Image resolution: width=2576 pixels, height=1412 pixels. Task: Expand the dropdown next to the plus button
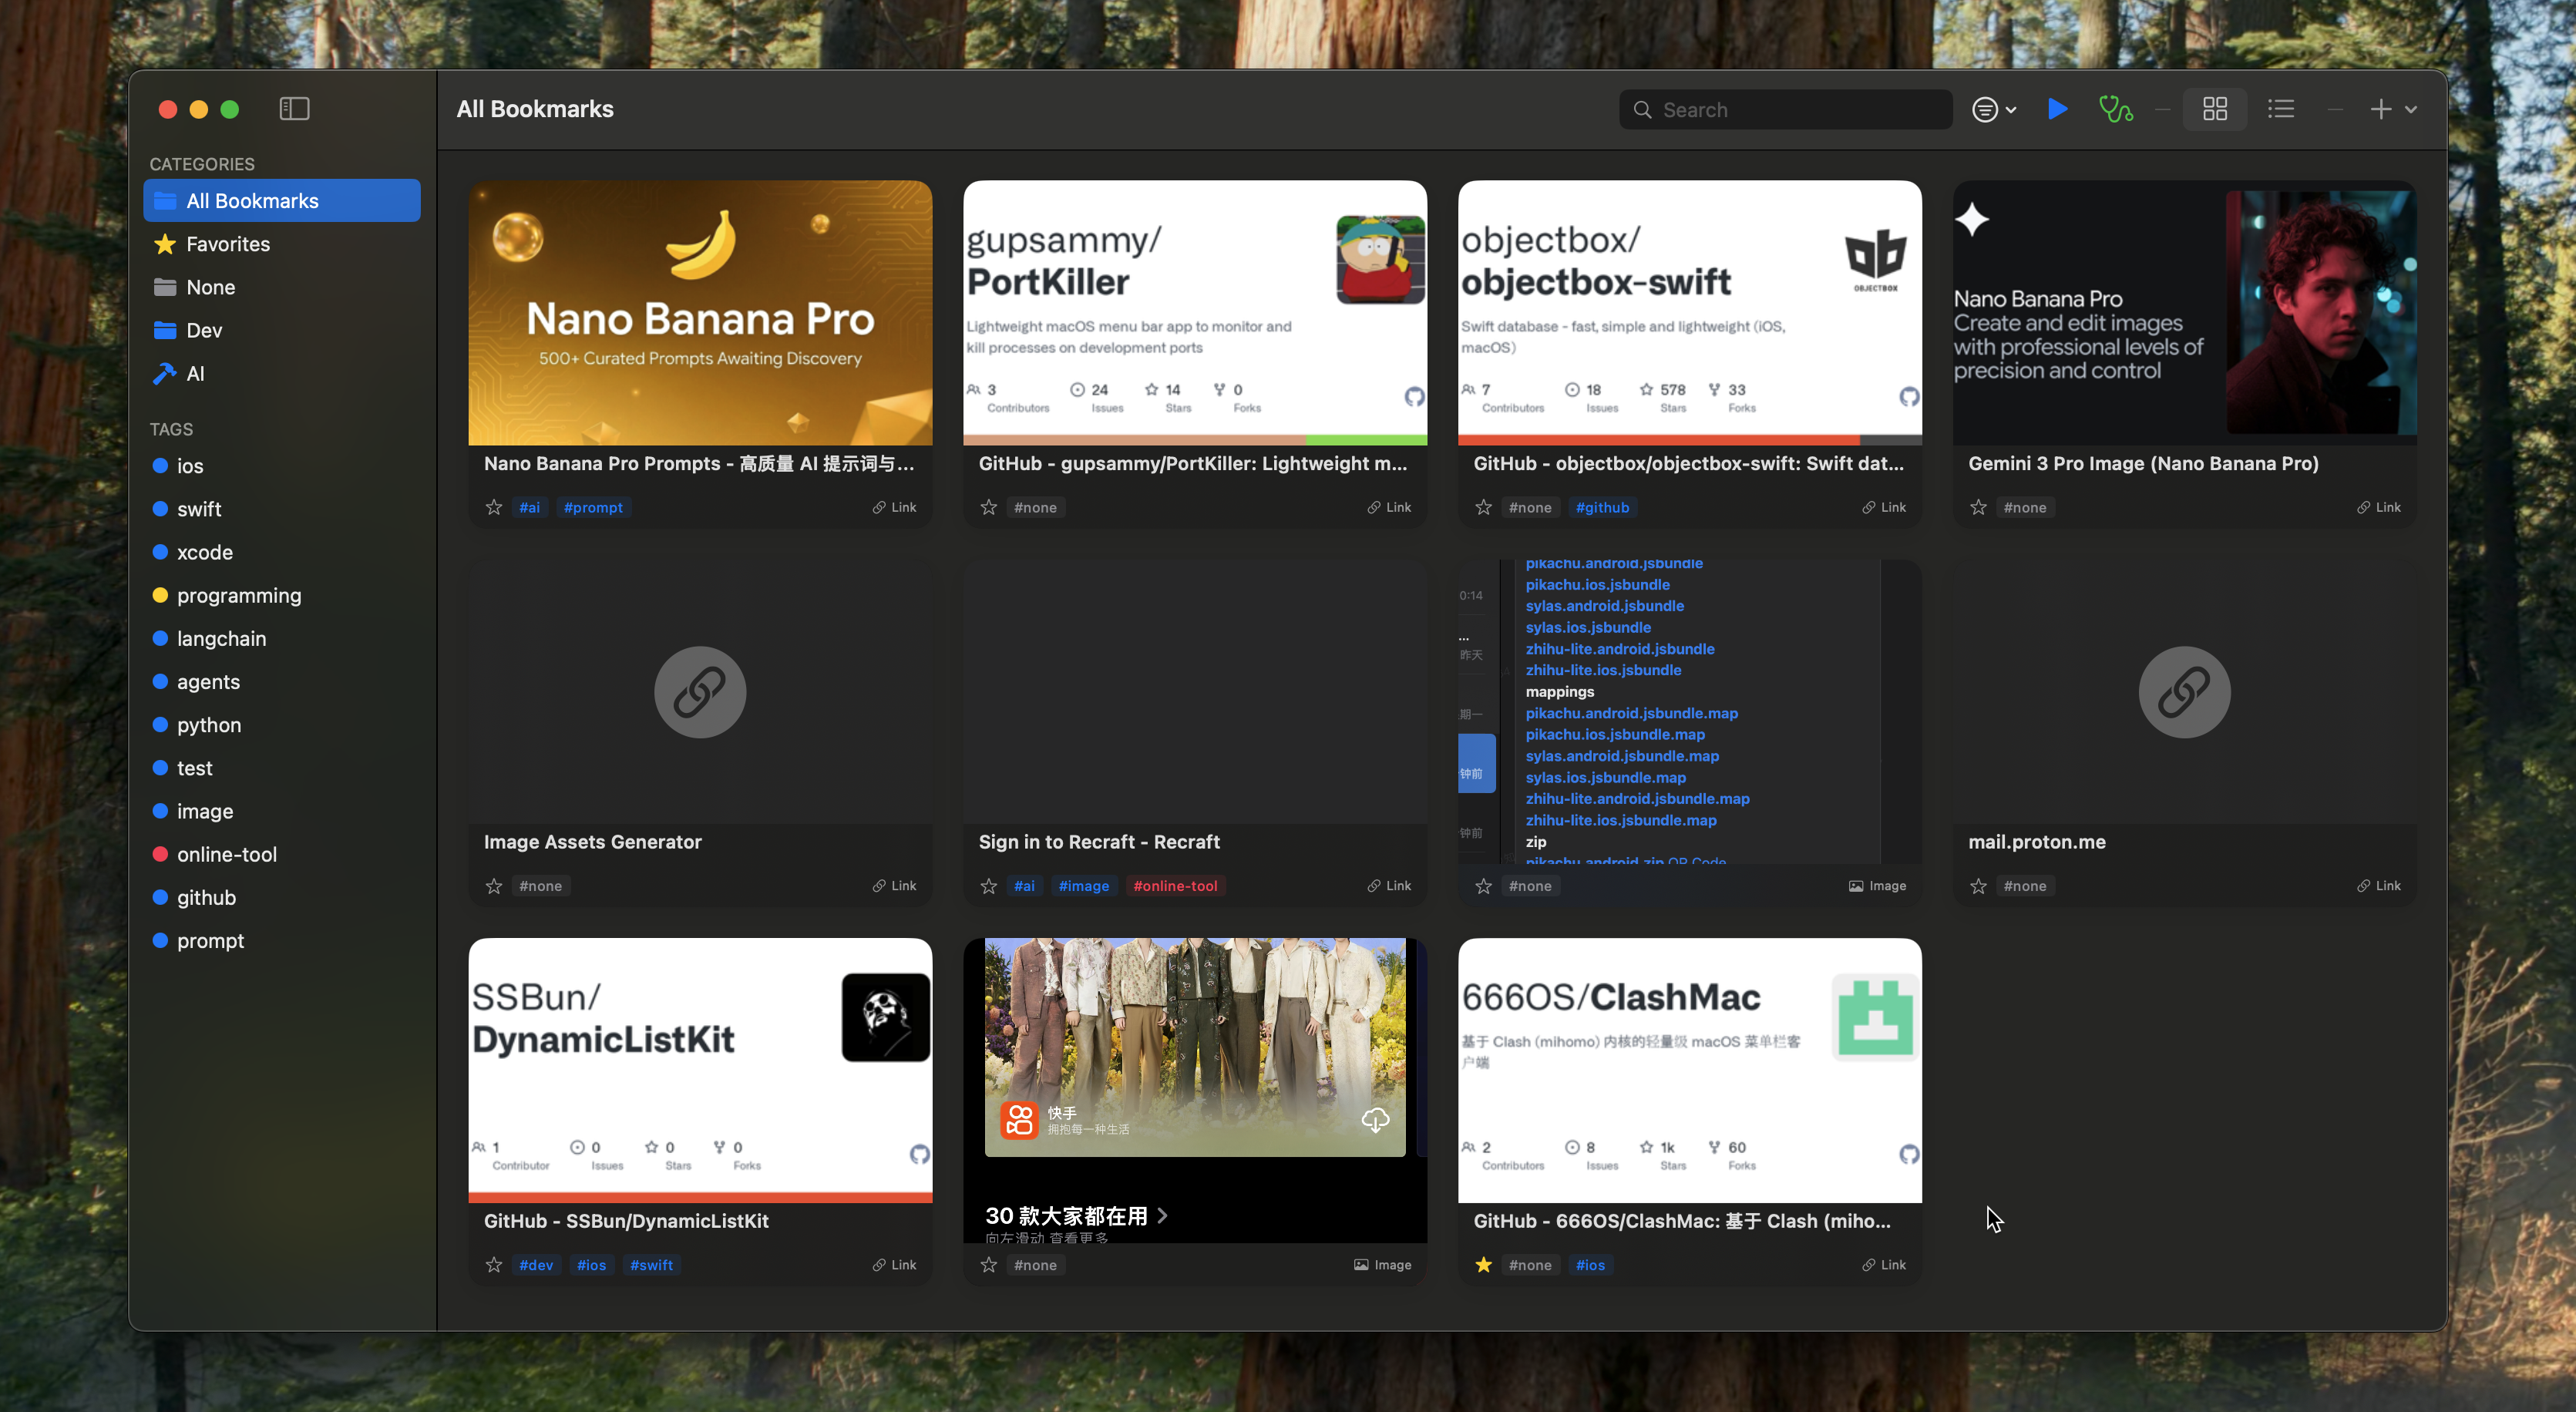pos(2410,109)
